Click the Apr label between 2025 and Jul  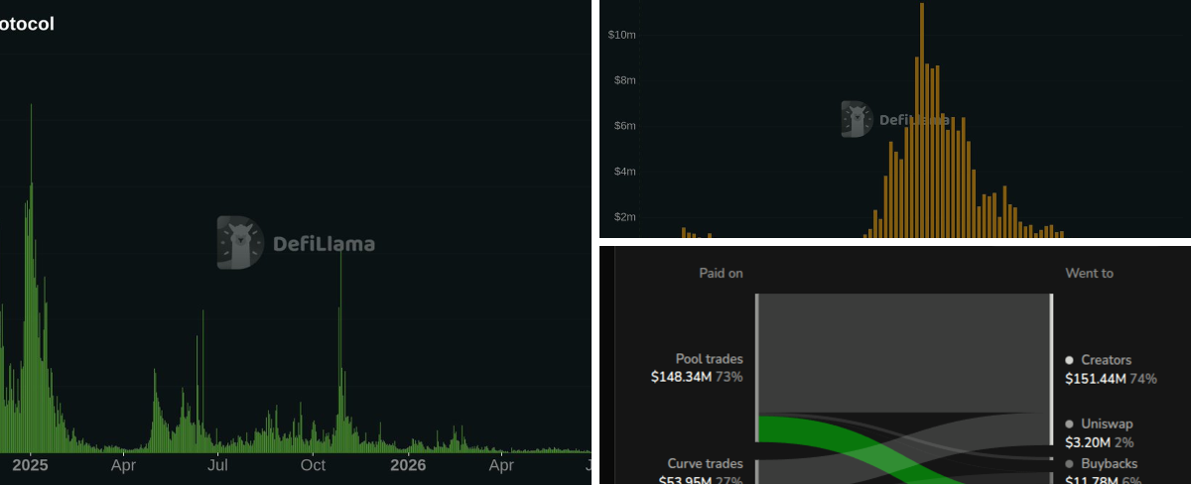pyautogui.click(x=123, y=464)
